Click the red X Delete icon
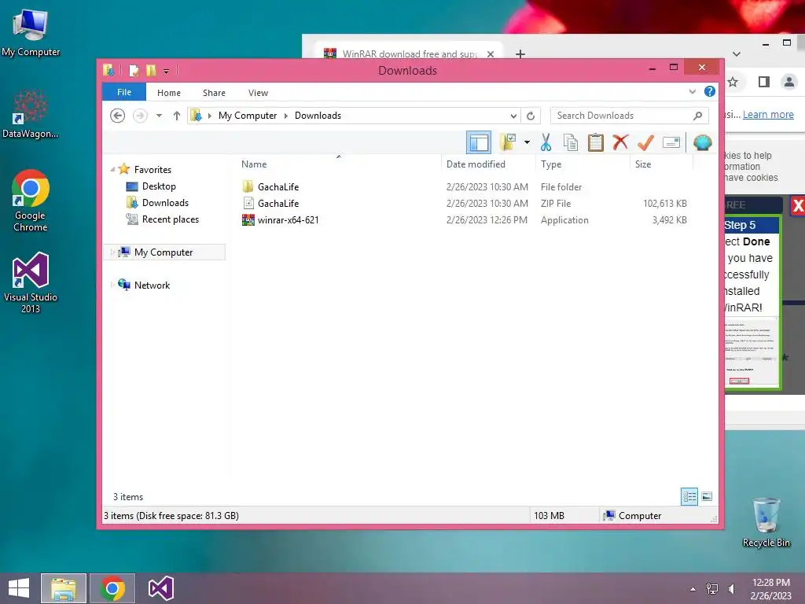 620,142
